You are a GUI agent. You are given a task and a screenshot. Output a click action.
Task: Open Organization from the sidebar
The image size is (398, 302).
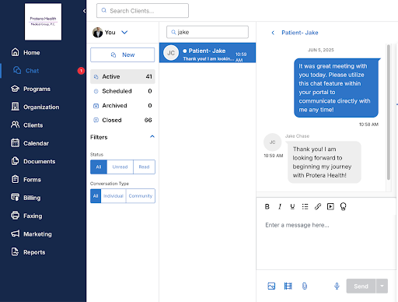click(35, 107)
